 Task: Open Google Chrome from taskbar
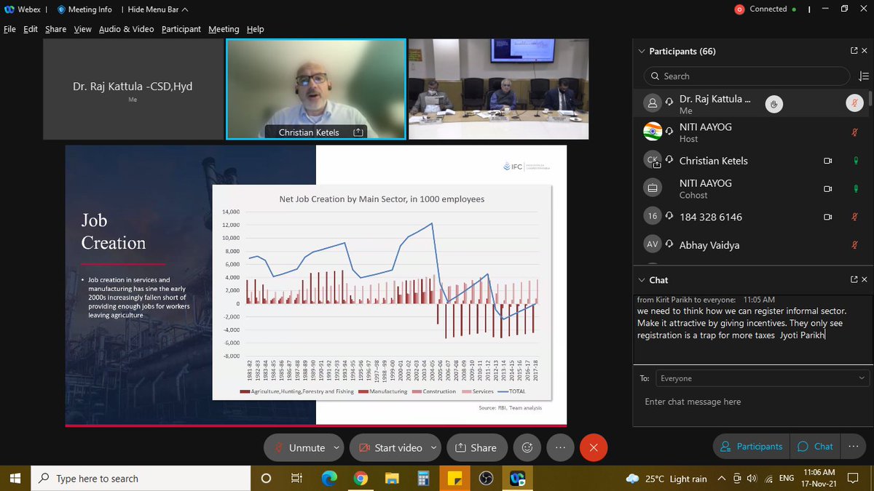(x=361, y=478)
